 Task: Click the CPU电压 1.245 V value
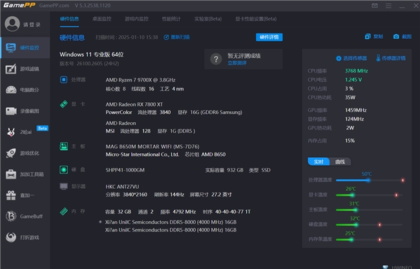353,80
